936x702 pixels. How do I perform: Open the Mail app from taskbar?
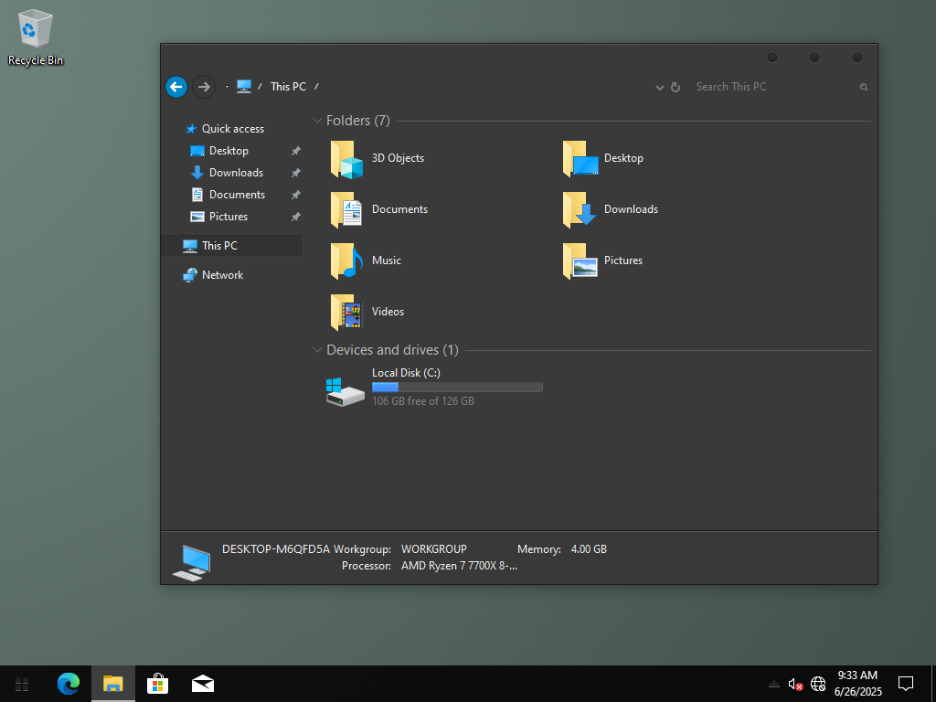pyautogui.click(x=203, y=684)
